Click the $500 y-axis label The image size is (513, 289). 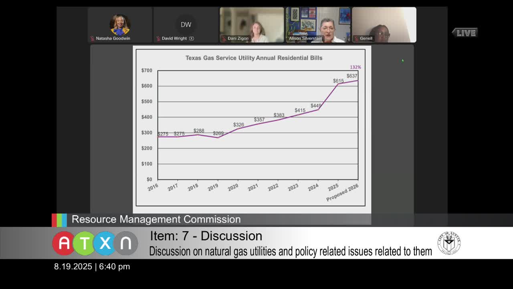(147, 102)
